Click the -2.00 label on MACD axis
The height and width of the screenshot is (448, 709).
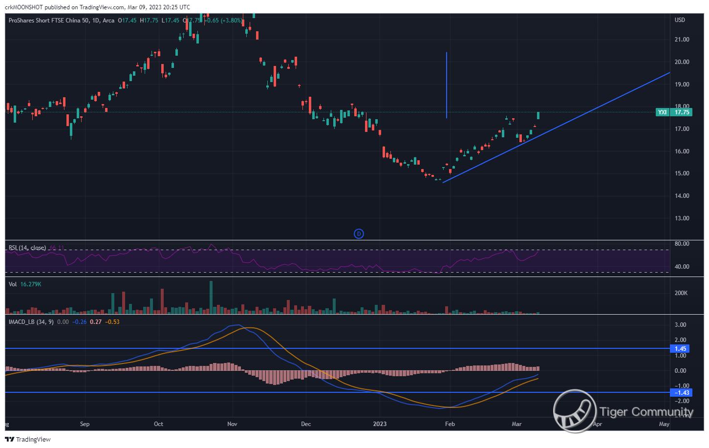click(x=681, y=401)
